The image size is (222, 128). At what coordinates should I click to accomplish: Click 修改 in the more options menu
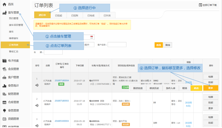click(196, 88)
